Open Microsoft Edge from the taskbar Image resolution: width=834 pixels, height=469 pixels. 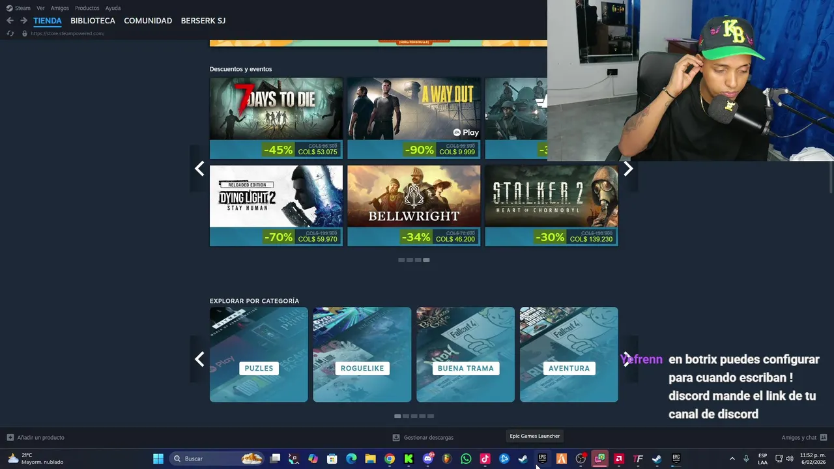tap(351, 459)
